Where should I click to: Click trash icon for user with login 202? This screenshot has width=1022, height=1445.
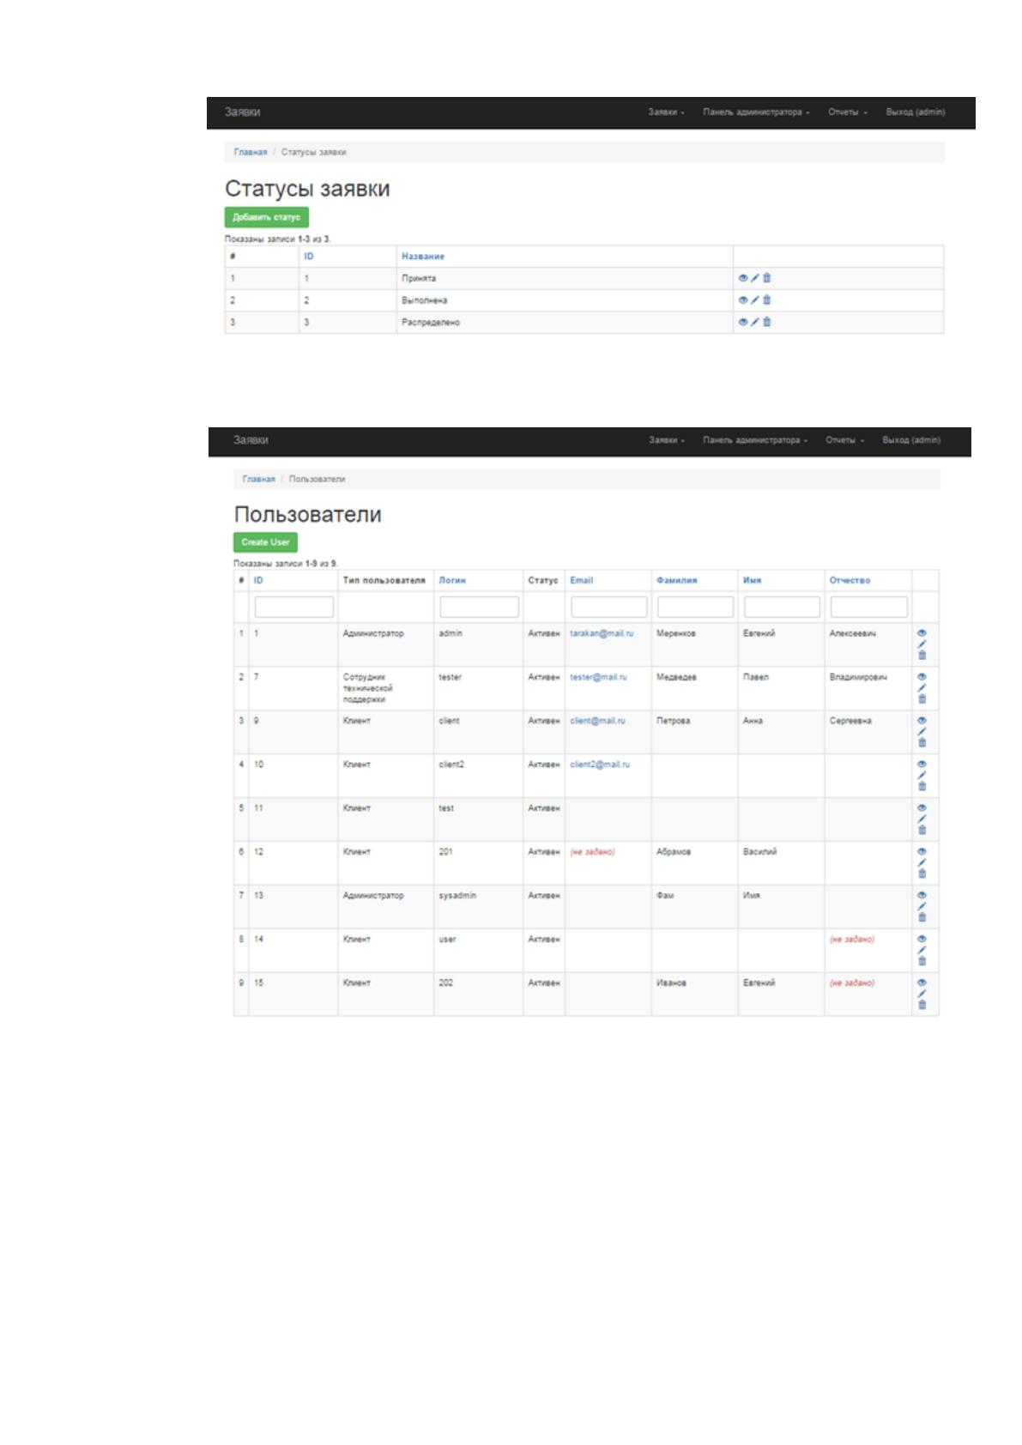tap(922, 1005)
